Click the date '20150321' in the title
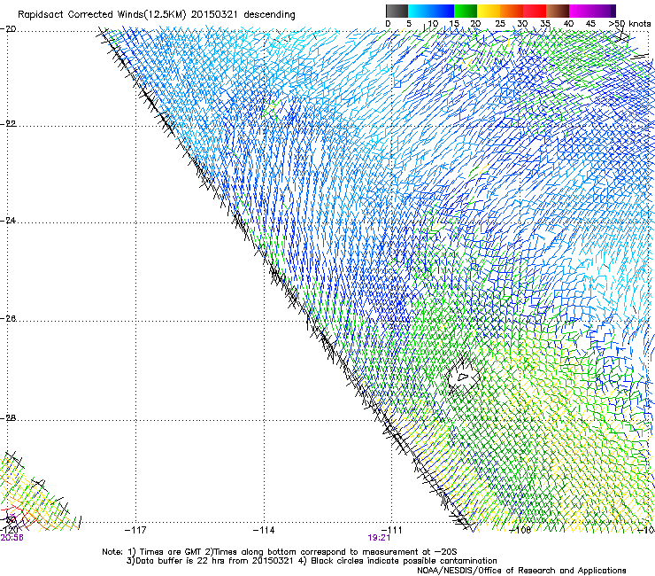This screenshot has width=655, height=576. [214, 15]
